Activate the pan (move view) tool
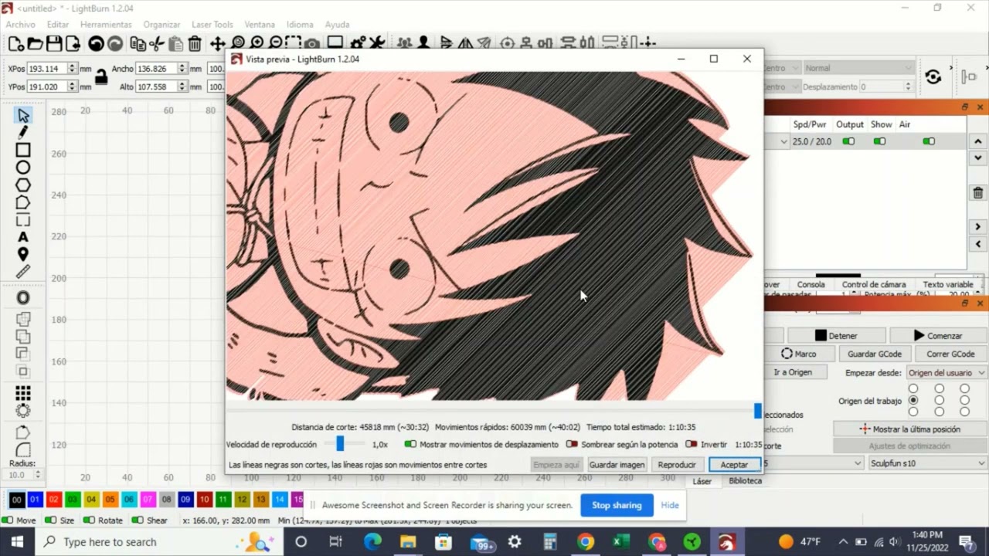The image size is (989, 556). [217, 44]
